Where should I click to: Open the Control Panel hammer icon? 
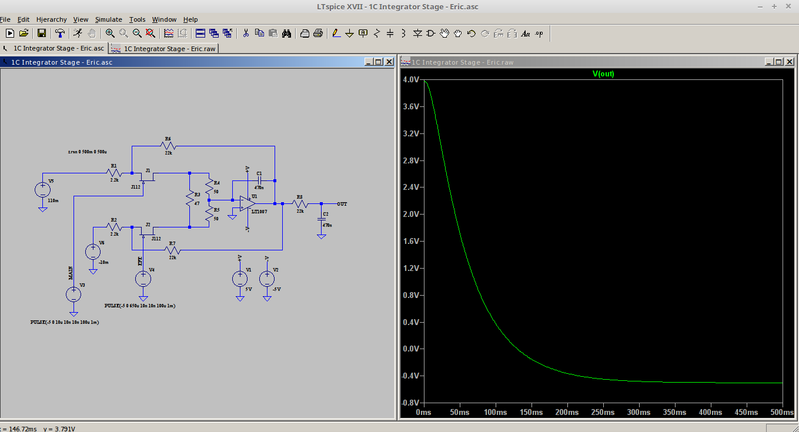[x=59, y=34]
